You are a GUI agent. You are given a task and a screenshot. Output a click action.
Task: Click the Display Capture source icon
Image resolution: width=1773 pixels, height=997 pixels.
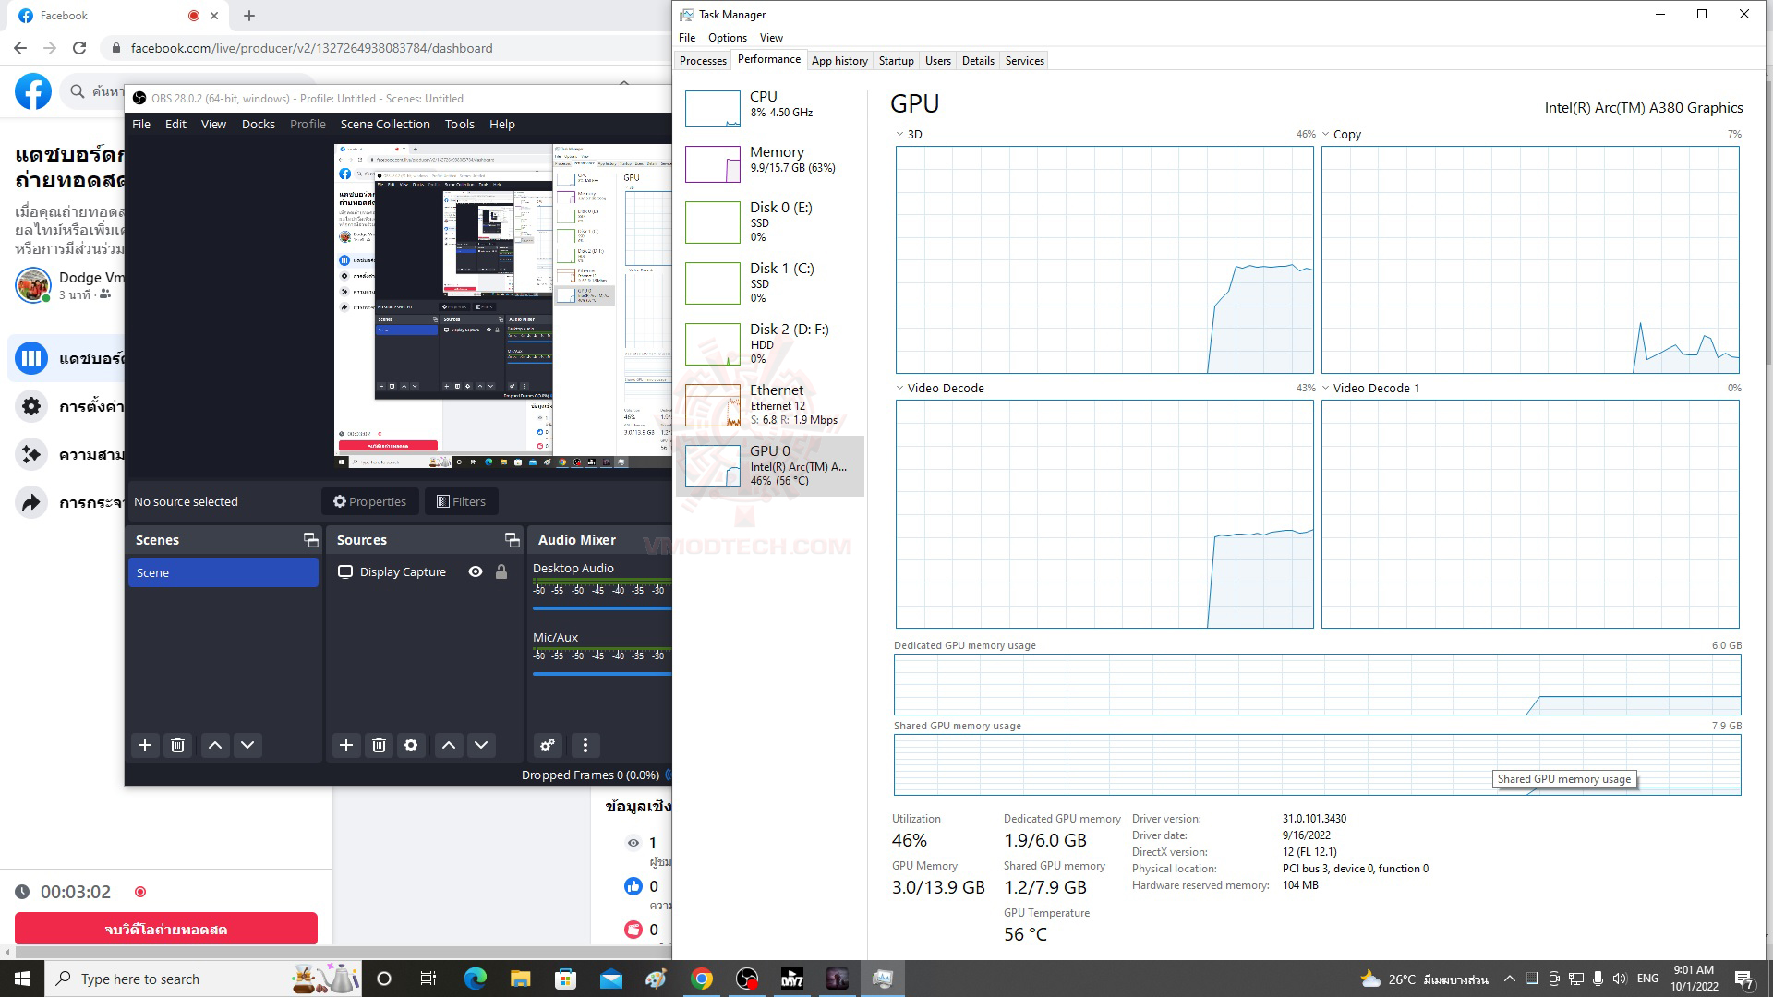pyautogui.click(x=344, y=571)
